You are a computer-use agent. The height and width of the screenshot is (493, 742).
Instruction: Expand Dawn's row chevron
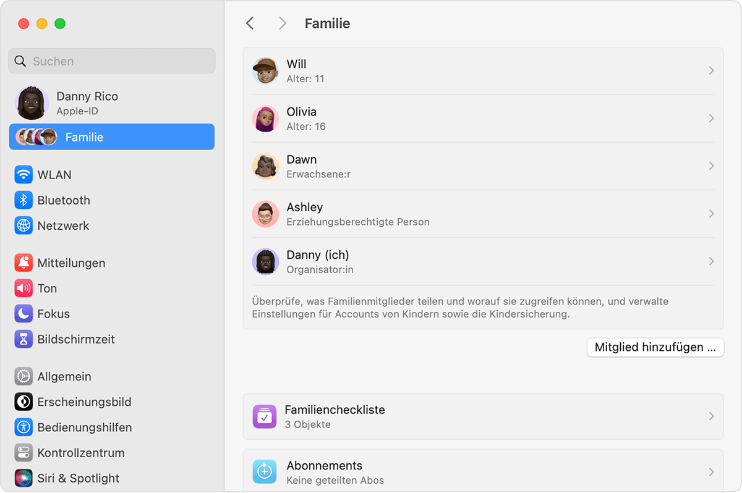coord(711,166)
